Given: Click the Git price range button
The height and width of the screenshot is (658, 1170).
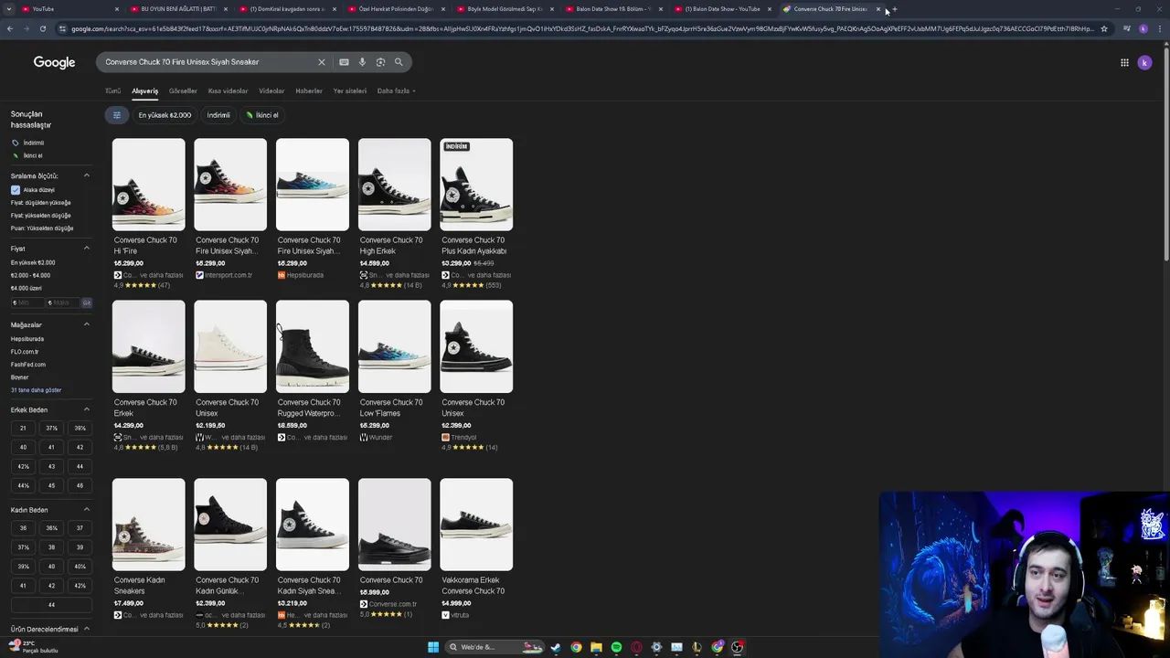Looking at the screenshot, I should 87,302.
